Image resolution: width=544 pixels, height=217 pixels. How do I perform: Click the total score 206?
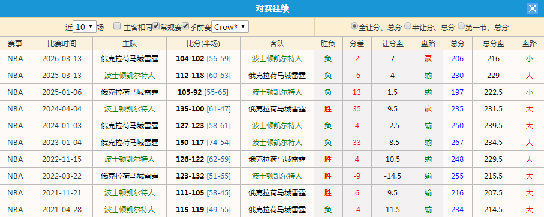[x=457, y=59]
